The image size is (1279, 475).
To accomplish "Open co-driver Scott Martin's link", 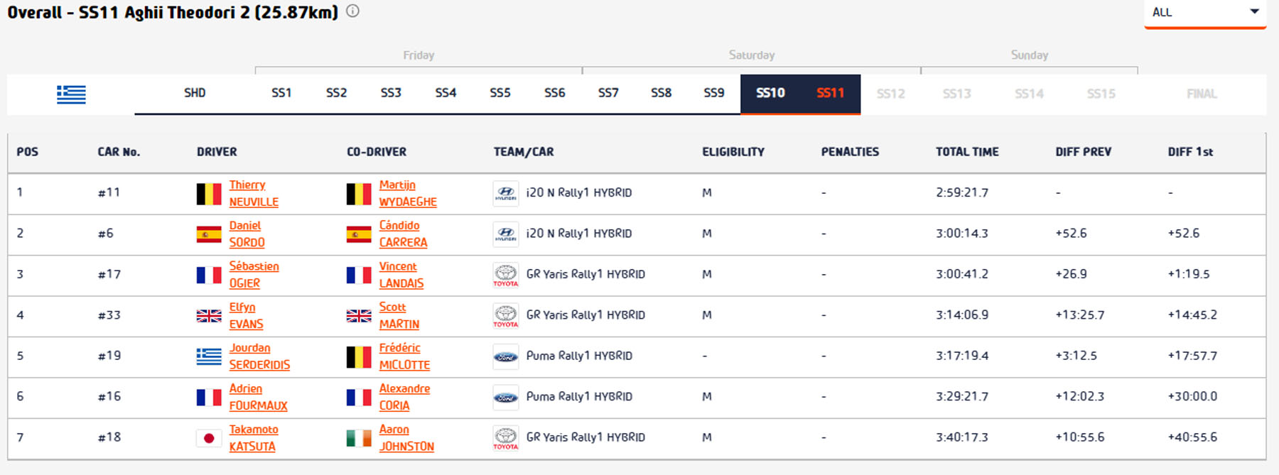I will point(399,316).
